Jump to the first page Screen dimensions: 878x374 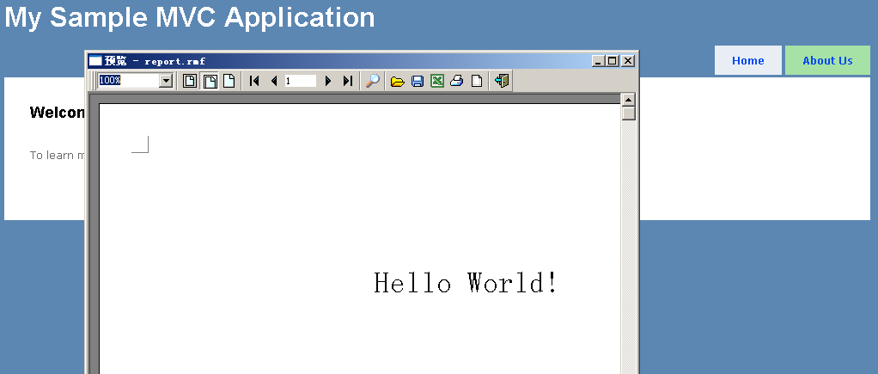coord(255,81)
